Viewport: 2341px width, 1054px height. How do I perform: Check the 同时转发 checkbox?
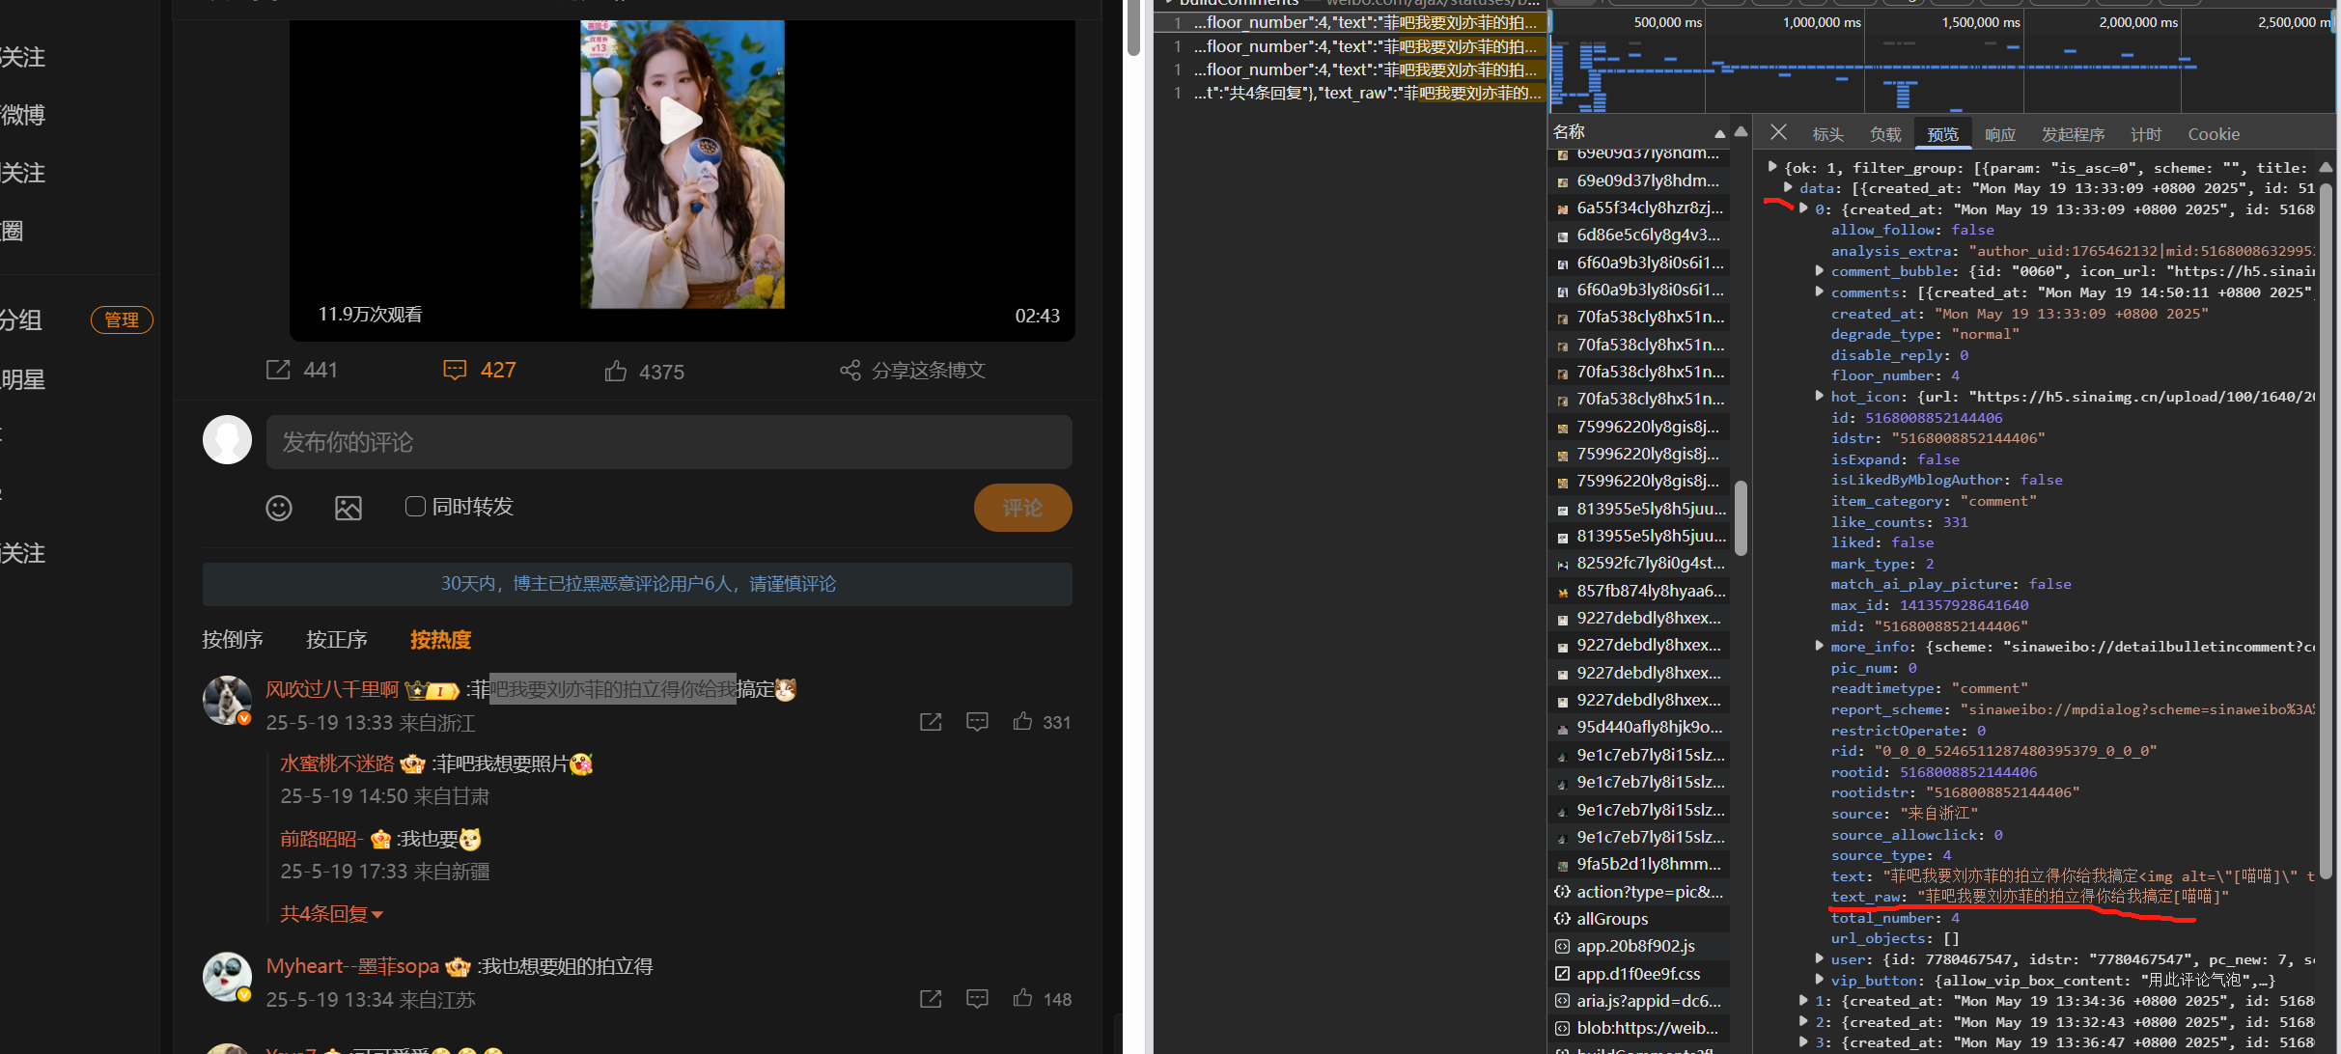click(x=415, y=507)
